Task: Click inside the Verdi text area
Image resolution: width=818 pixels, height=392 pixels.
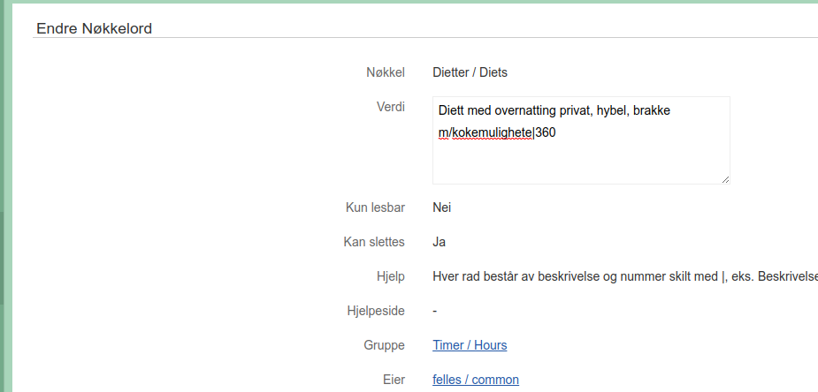Action: pos(581,140)
